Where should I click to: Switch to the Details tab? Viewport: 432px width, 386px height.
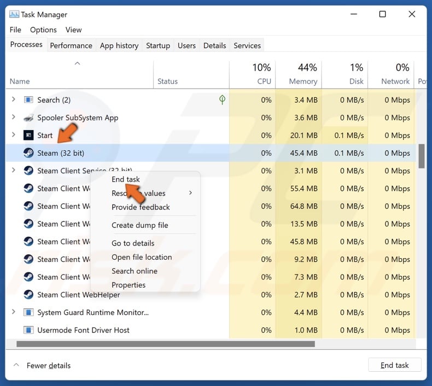(x=214, y=45)
